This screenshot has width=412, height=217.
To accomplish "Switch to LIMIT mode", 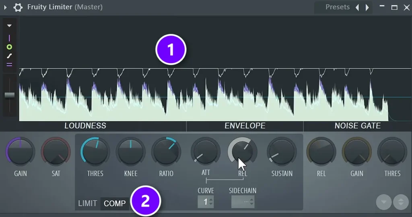I will (87, 203).
